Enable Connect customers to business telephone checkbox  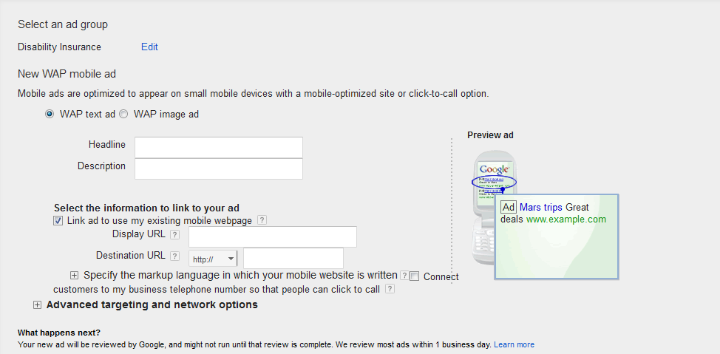coord(415,276)
